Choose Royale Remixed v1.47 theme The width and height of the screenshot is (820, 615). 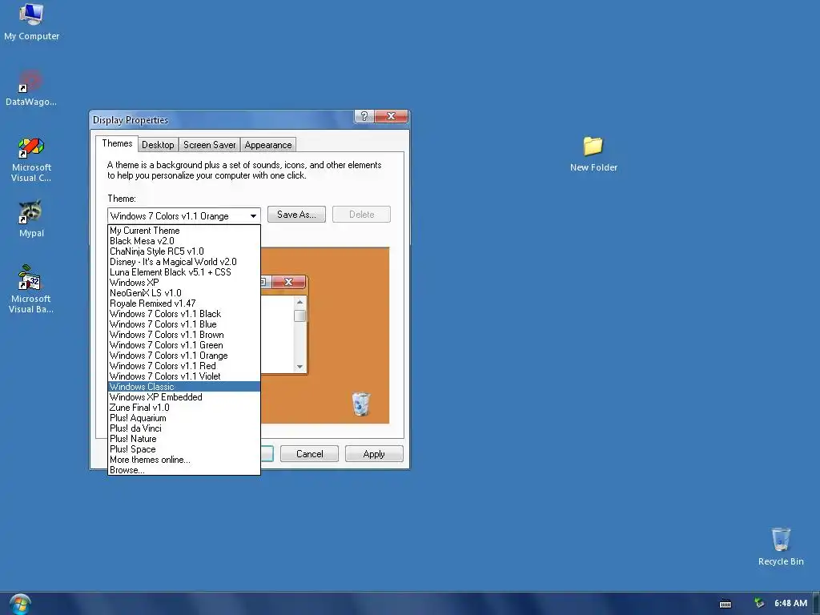pyautogui.click(x=184, y=303)
